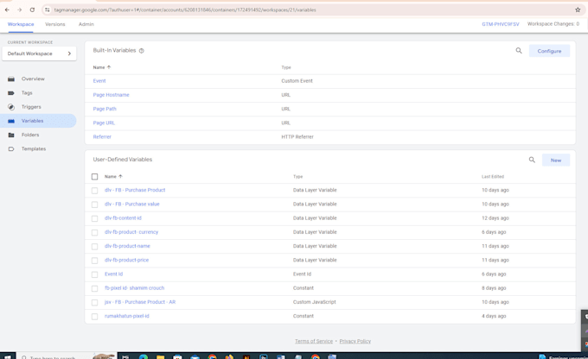Viewport: 588px width, 359px height.
Task: Click the browser address bar URL
Action: (x=185, y=10)
